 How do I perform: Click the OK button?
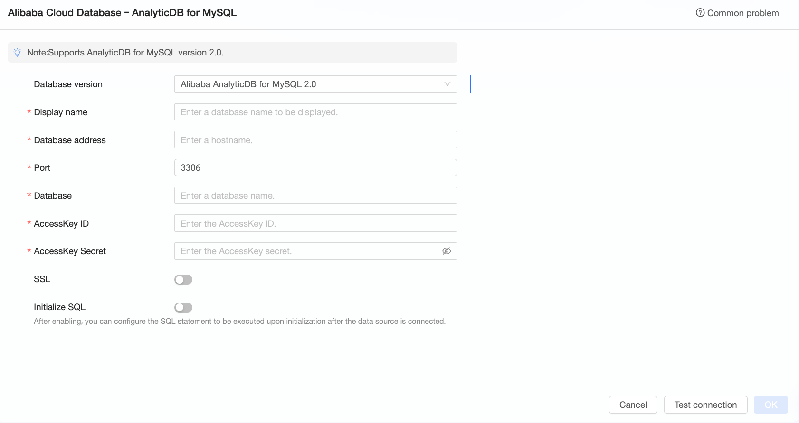[x=771, y=405]
